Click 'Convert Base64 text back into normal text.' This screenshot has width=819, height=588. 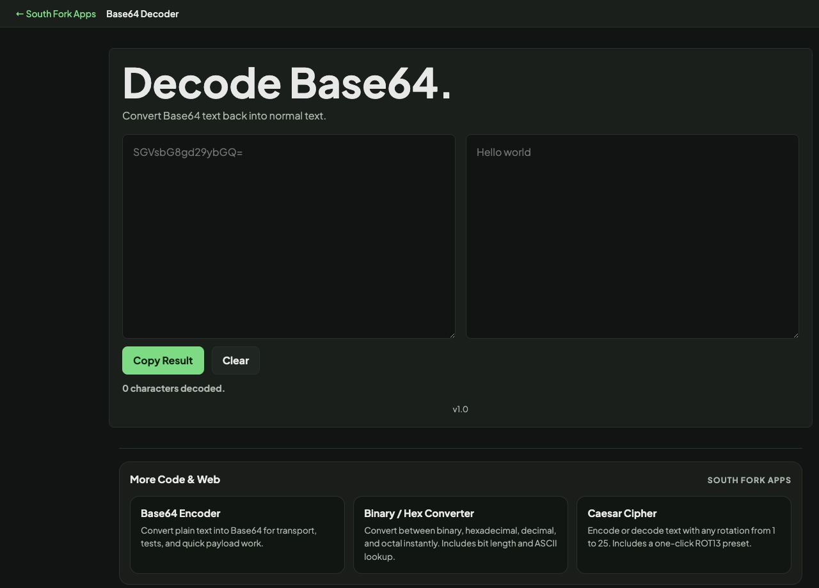pos(224,116)
